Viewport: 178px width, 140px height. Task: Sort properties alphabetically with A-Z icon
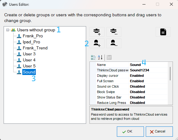click(100, 58)
